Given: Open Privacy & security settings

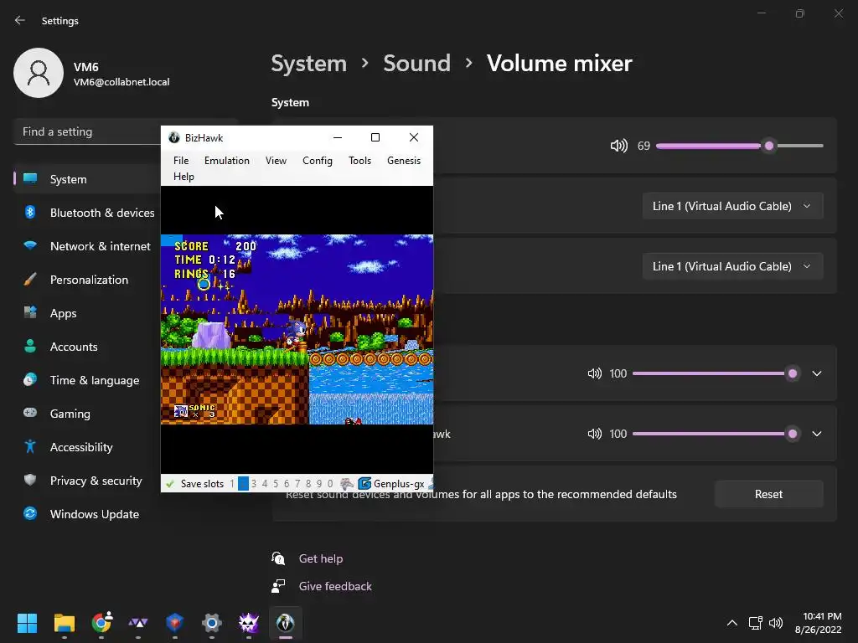Looking at the screenshot, I should (x=87, y=481).
